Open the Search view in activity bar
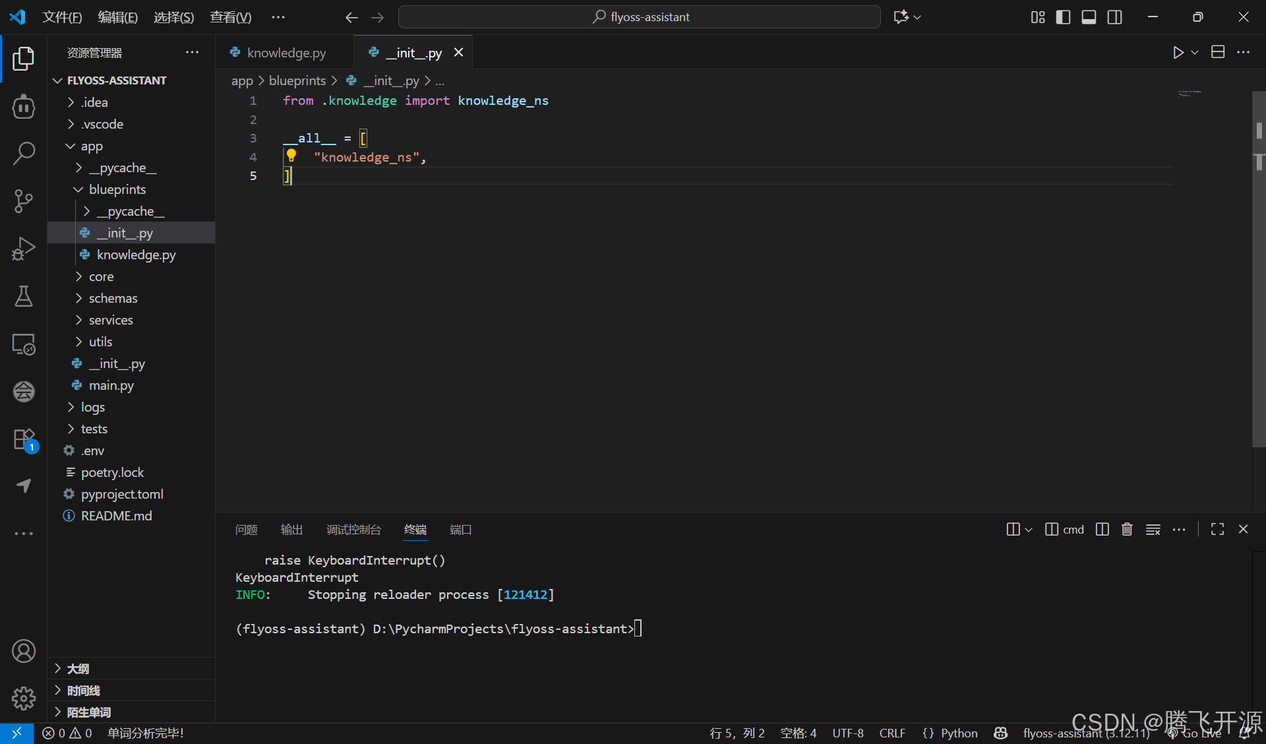This screenshot has width=1266, height=744. pos(24,153)
